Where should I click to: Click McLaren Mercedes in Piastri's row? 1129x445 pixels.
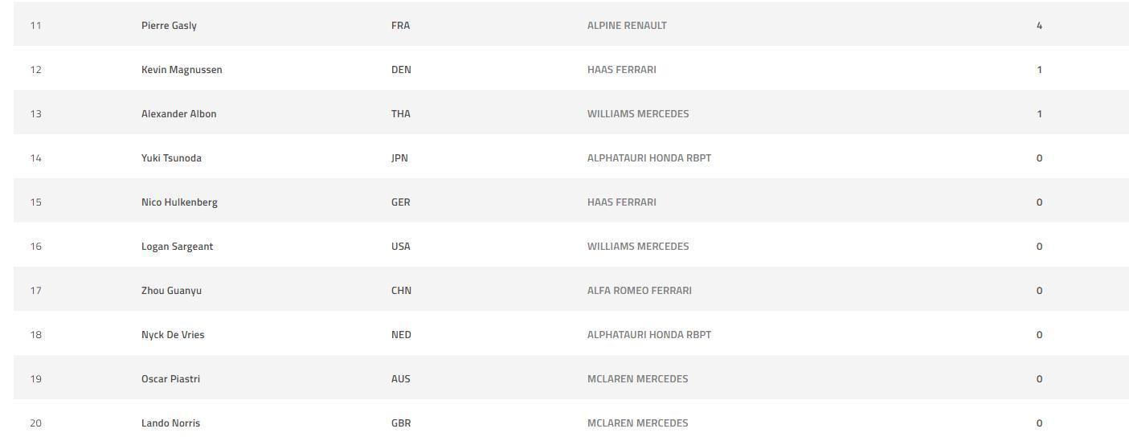637,379
